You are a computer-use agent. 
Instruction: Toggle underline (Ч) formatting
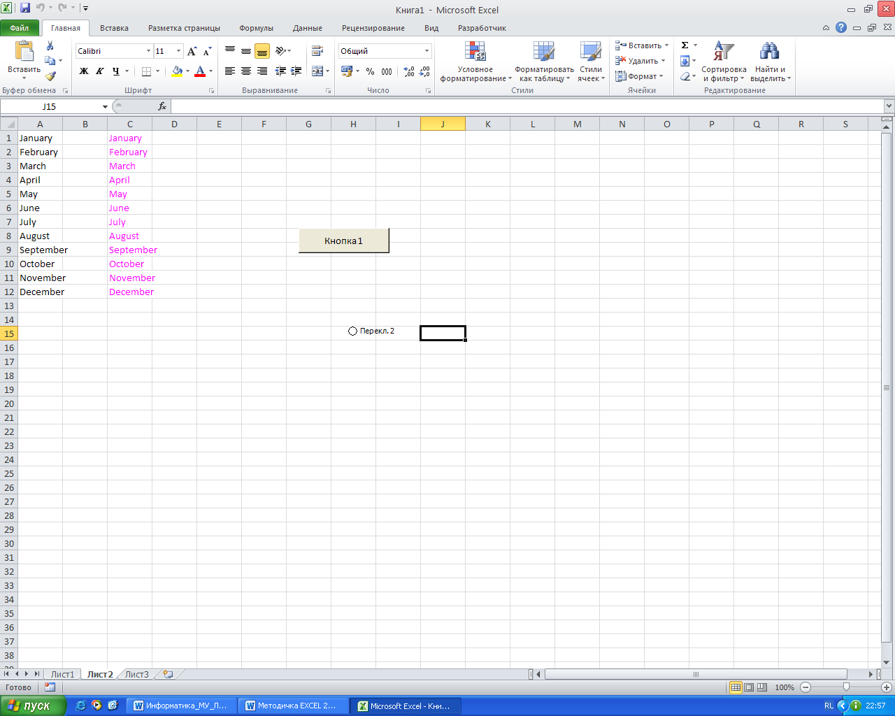(x=116, y=71)
